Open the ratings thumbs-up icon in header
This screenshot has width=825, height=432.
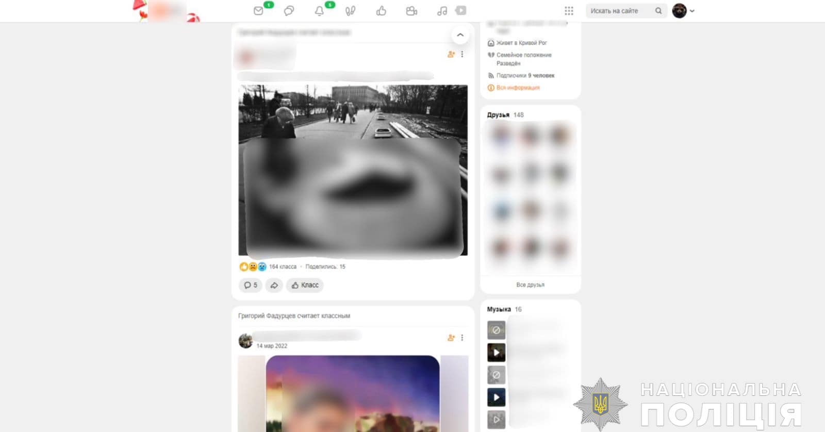[381, 11]
